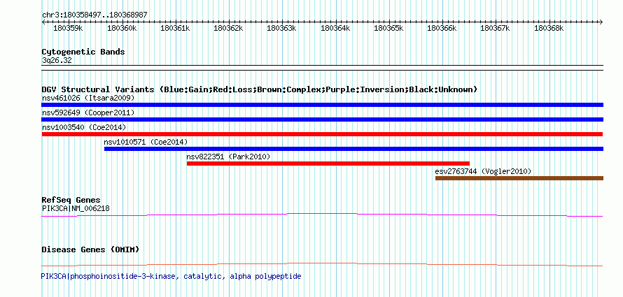Image resolution: width=623 pixels, height=297 pixels.
Task: Select the nsv592649 (Cooper2011) blue bar
Action: pyautogui.click(x=322, y=119)
